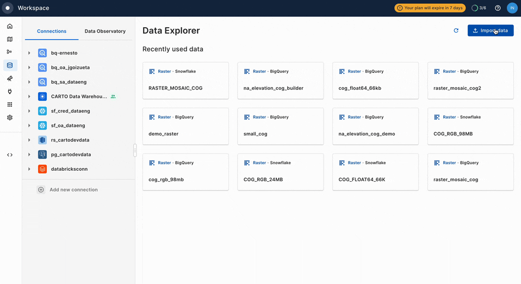Click the Developers code icon

(x=10, y=155)
